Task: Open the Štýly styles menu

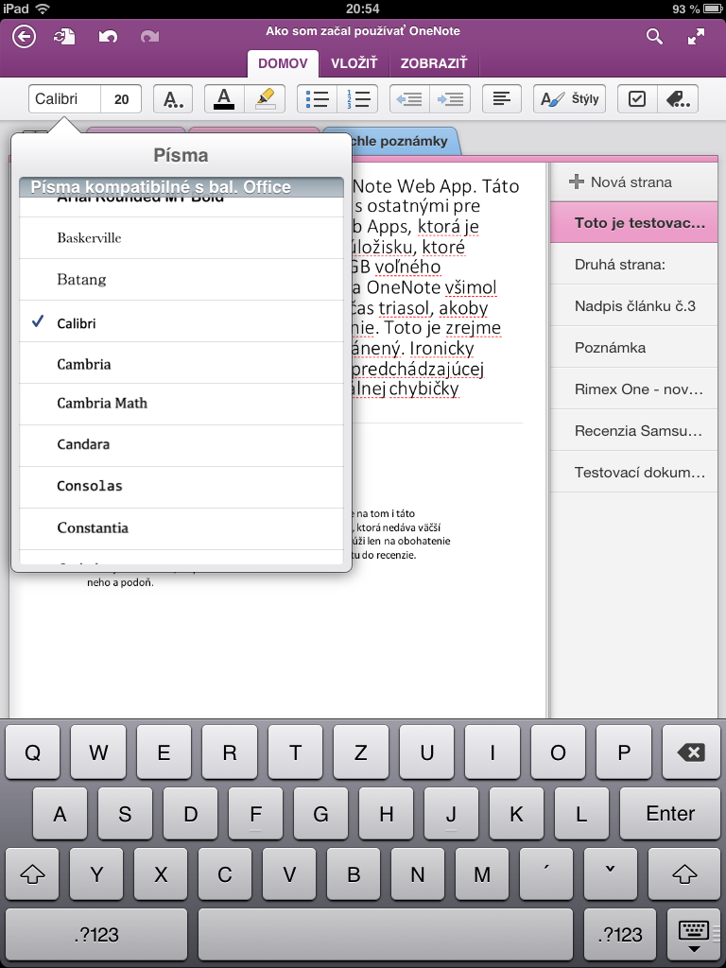Action: 569,98
